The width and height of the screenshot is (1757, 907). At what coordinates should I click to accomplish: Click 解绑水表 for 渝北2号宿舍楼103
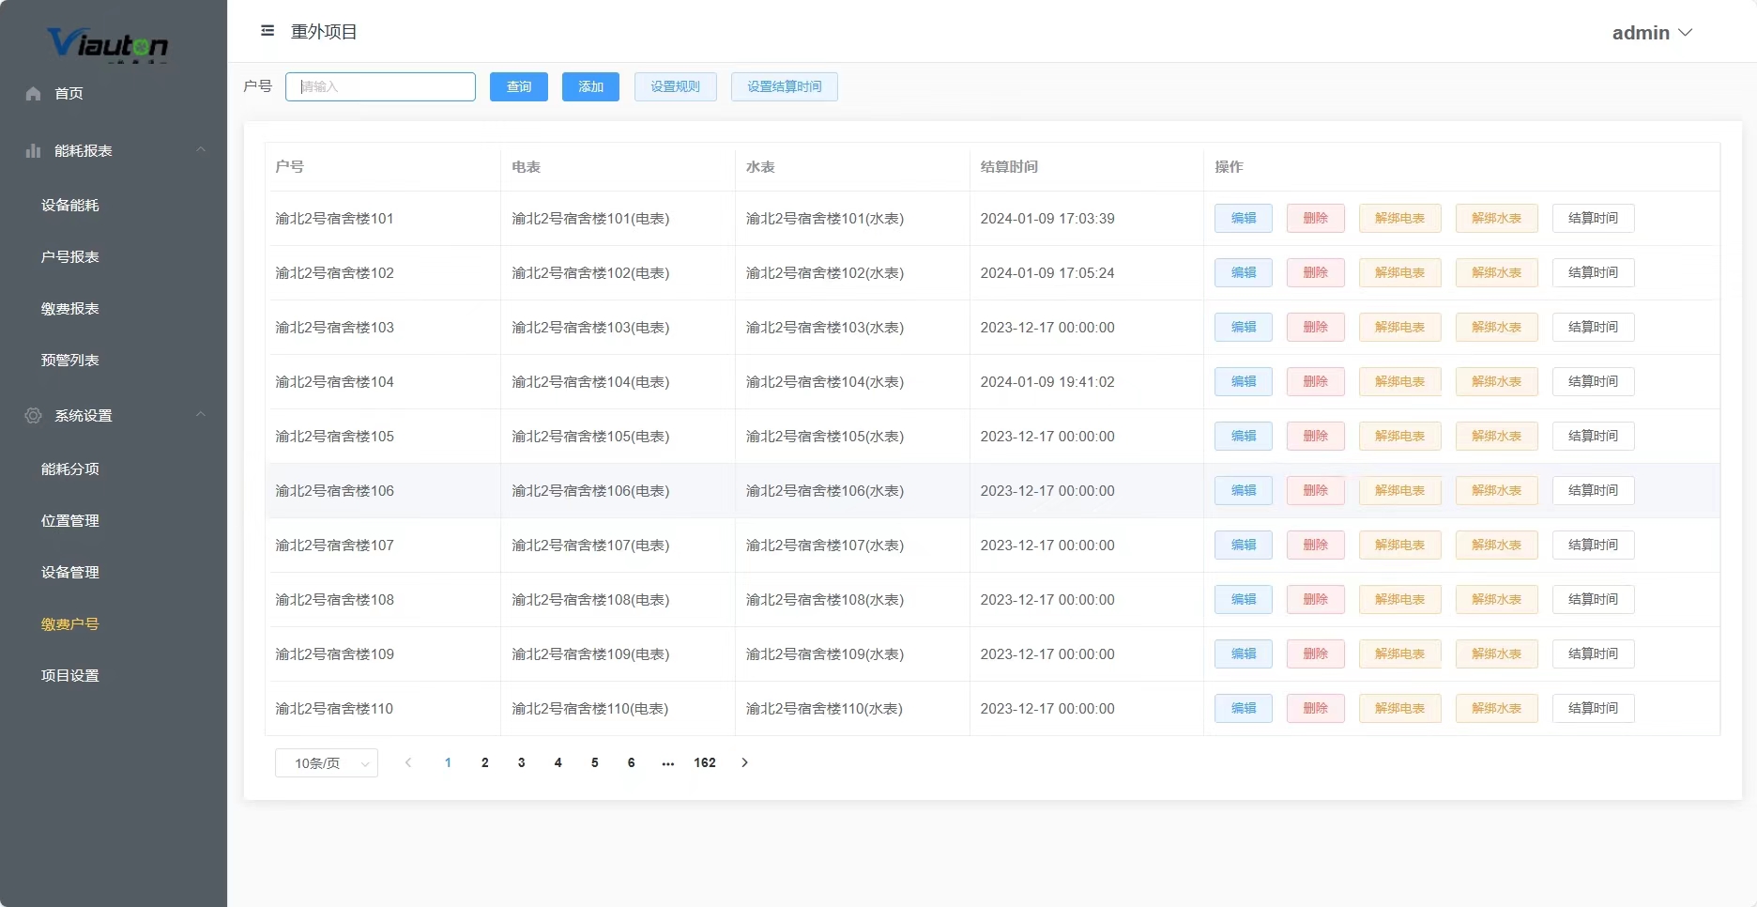1497,327
